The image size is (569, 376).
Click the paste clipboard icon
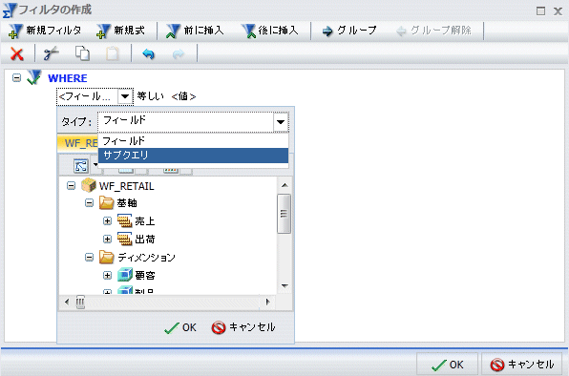click(112, 53)
